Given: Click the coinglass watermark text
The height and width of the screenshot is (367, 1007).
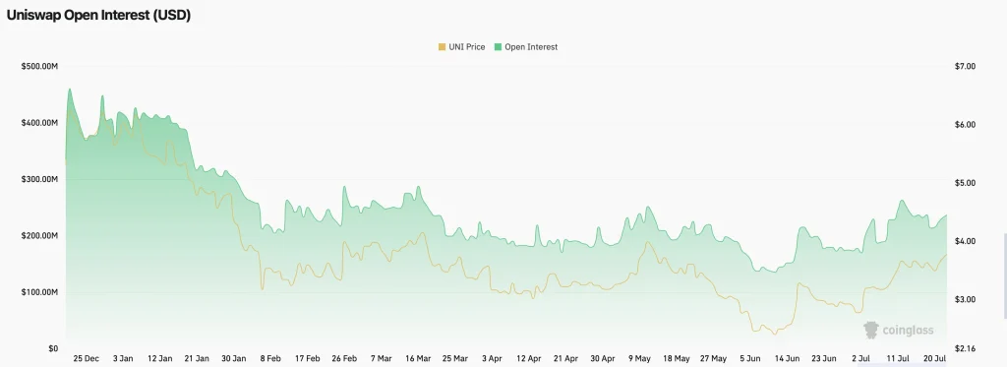Looking at the screenshot, I should (908, 331).
